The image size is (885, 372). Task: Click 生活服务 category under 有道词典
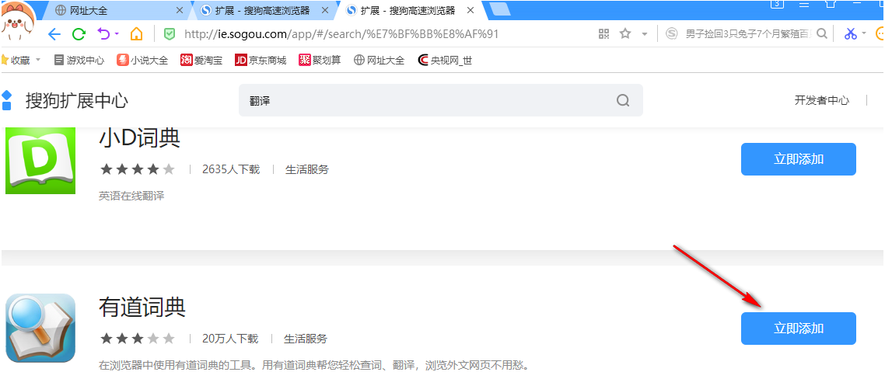click(306, 339)
